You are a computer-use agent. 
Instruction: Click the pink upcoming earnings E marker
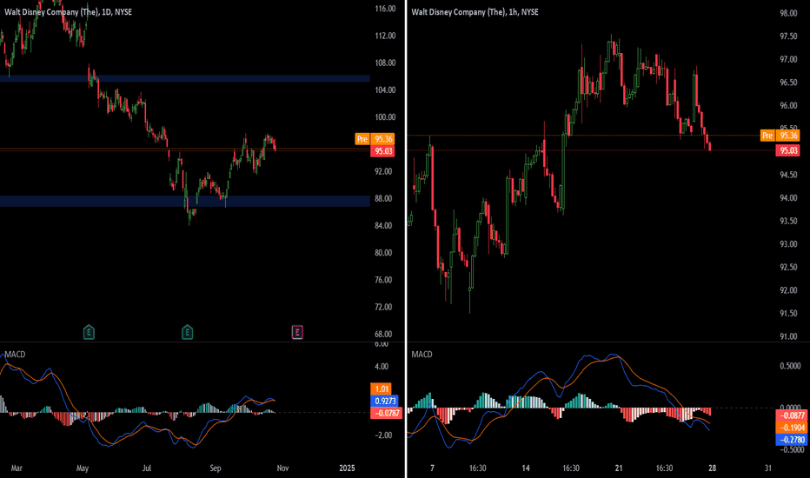[297, 332]
